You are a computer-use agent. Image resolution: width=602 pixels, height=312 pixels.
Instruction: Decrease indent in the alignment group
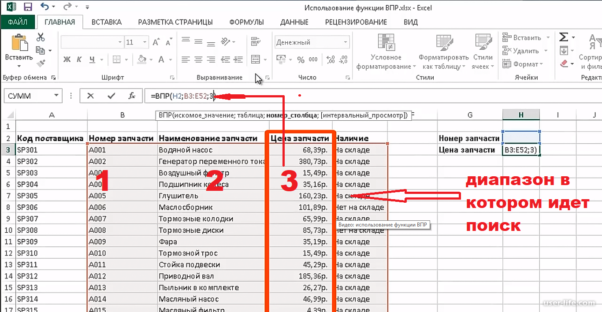coord(225,59)
